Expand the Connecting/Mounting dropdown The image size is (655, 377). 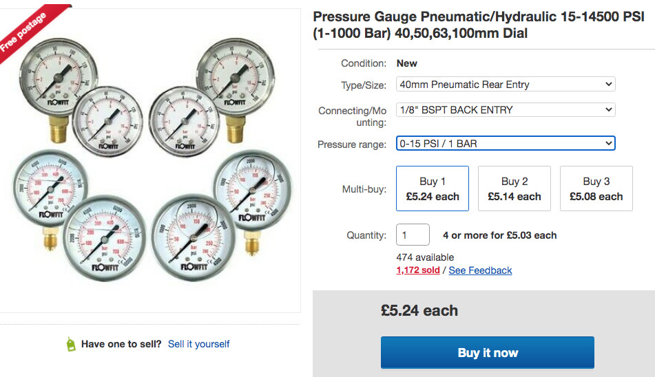click(x=506, y=109)
